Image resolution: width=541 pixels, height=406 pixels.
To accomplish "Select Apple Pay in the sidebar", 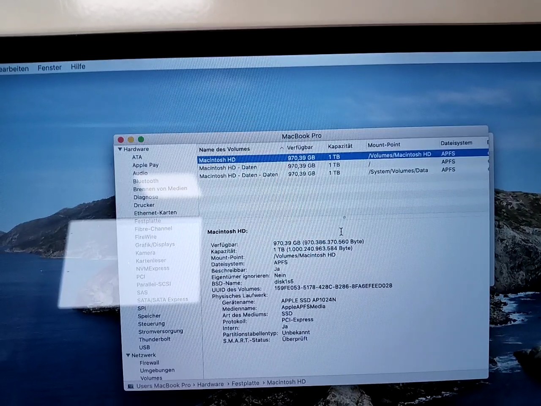I will click(145, 165).
